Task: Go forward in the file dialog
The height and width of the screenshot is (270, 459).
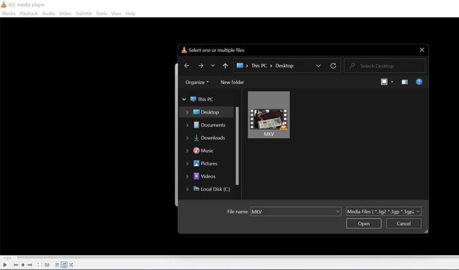Action: [200, 66]
